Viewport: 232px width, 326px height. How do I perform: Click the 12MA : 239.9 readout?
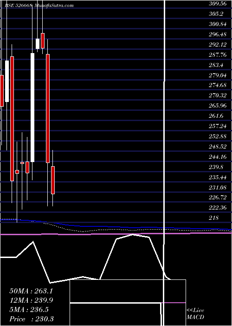pos(31,300)
